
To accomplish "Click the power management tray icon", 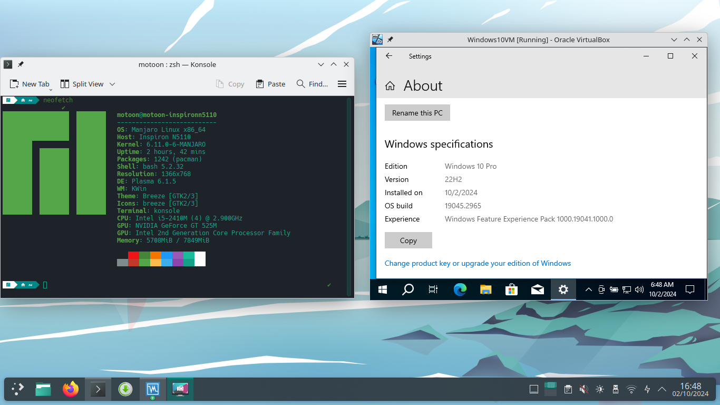I will [x=647, y=390].
